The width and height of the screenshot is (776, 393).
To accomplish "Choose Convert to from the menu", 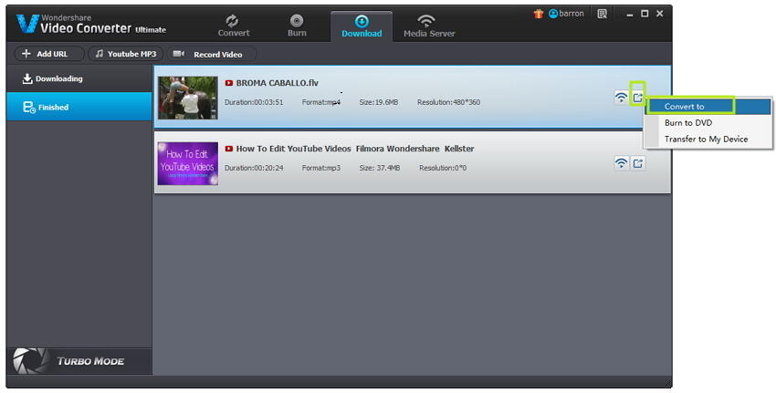I will click(x=708, y=107).
